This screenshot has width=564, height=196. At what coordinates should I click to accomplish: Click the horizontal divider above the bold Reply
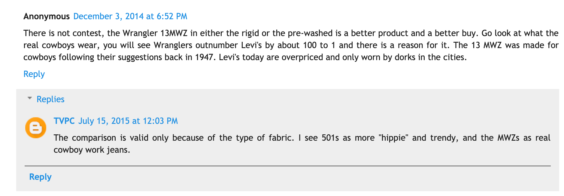pos(288,166)
